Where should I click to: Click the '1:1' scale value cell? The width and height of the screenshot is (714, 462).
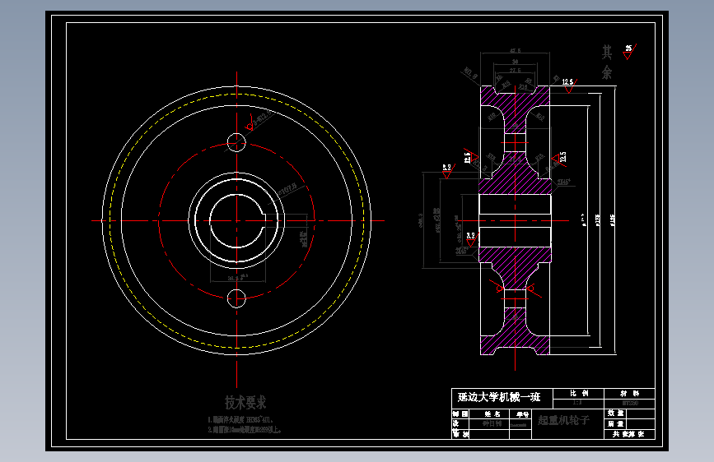(x=578, y=403)
